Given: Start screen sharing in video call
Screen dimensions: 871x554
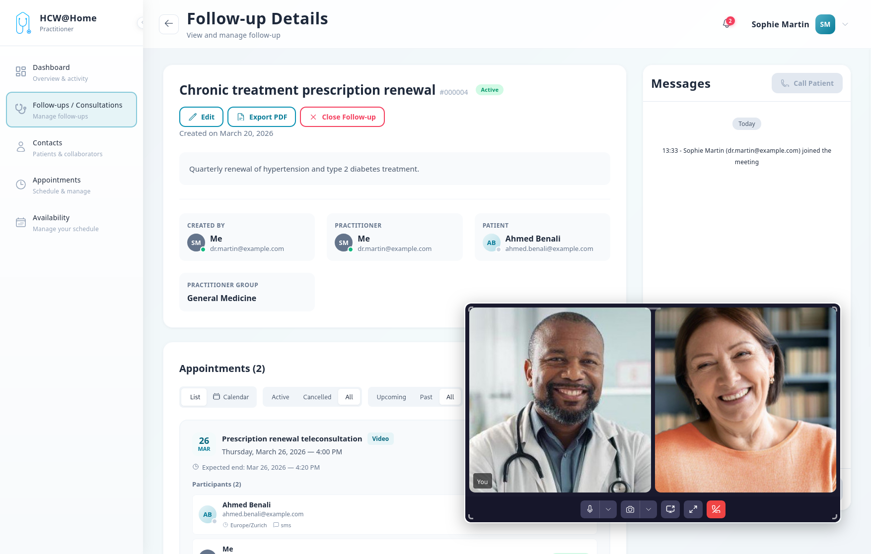Looking at the screenshot, I should 670,509.
